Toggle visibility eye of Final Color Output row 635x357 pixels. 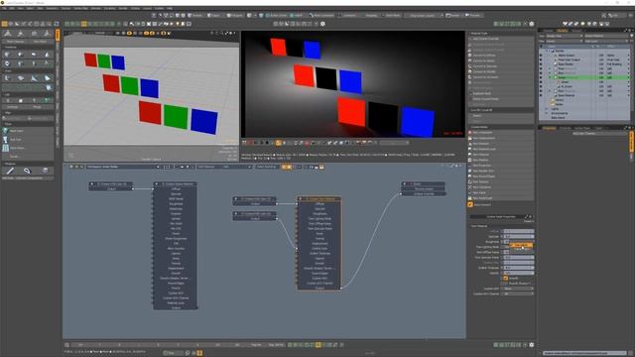[541, 59]
